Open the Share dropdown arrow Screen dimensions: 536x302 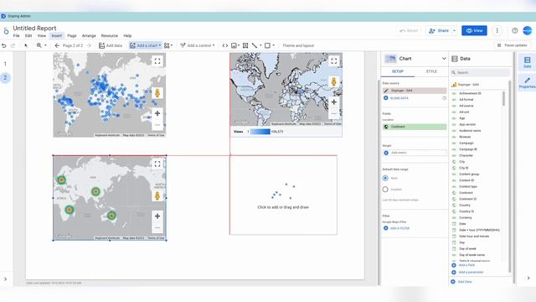click(x=454, y=30)
